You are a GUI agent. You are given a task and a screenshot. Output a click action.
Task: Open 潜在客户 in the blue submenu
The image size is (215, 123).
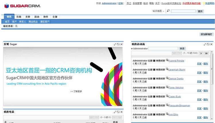tap(45, 22)
